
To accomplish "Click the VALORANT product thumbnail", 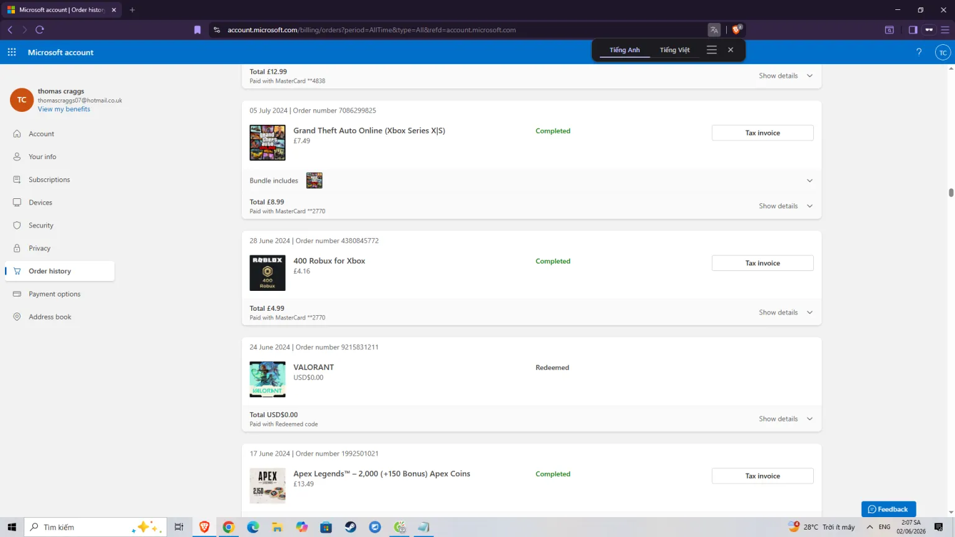I will click(x=267, y=379).
